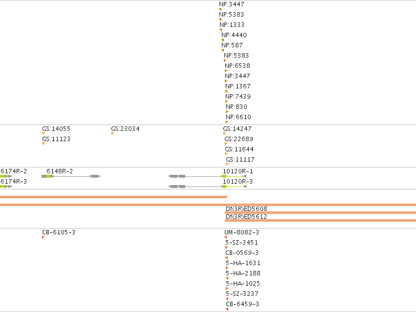416x312 pixels.
Task: Select the triangle marker below GS:14247
Action: pos(224,134)
